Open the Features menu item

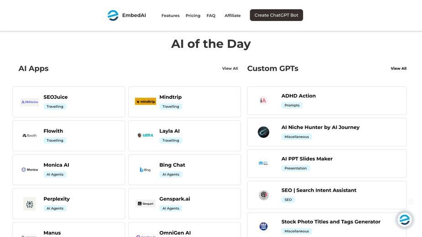(x=170, y=15)
